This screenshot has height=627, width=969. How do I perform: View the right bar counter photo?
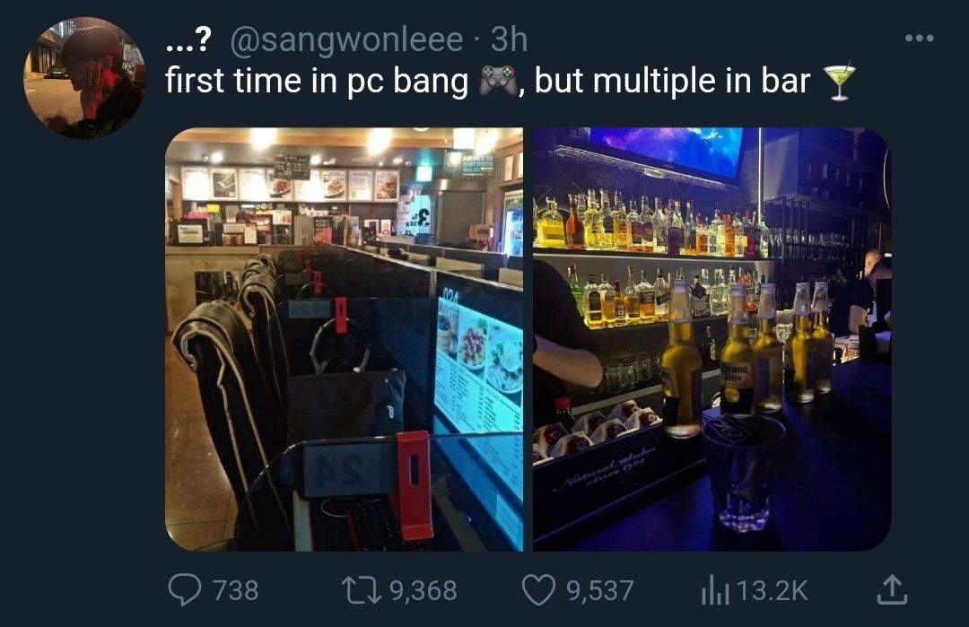(x=711, y=339)
